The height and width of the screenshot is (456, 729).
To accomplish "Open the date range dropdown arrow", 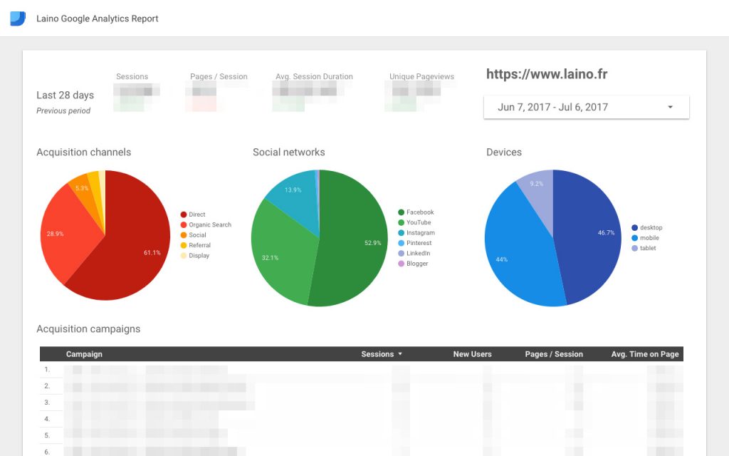I will click(x=670, y=107).
